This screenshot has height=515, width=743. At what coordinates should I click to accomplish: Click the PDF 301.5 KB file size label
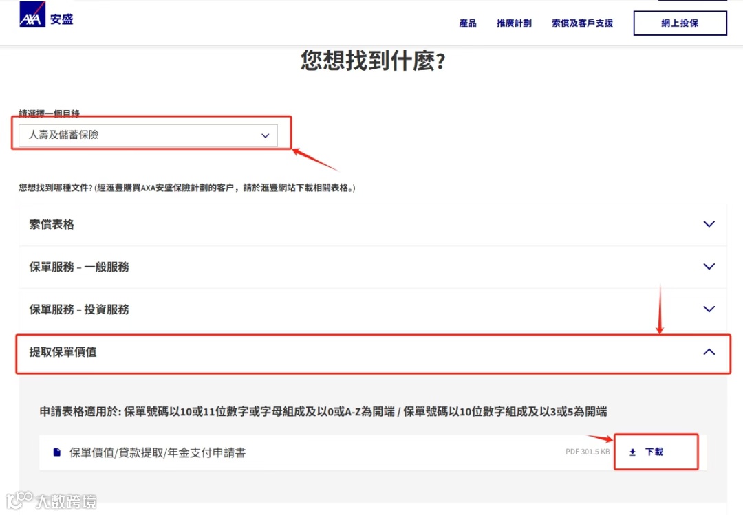click(x=588, y=452)
